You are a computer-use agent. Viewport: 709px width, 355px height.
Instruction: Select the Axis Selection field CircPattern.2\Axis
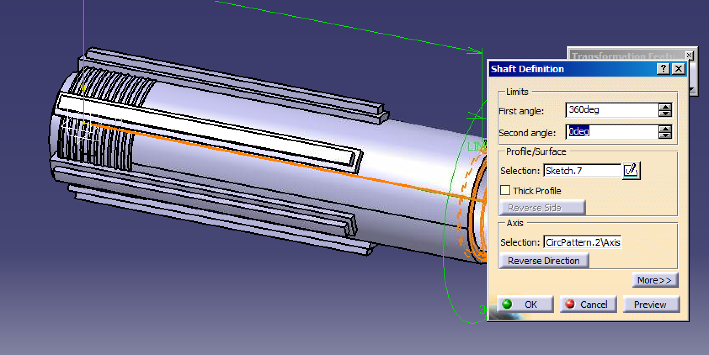coord(582,242)
